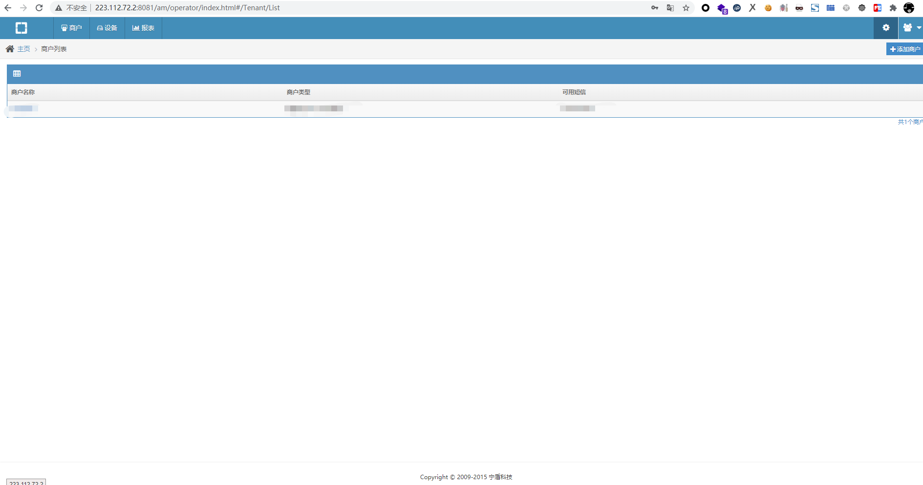The width and height of the screenshot is (923, 485).
Task: Open the 主页 breadcrumb link
Action: click(x=23, y=49)
